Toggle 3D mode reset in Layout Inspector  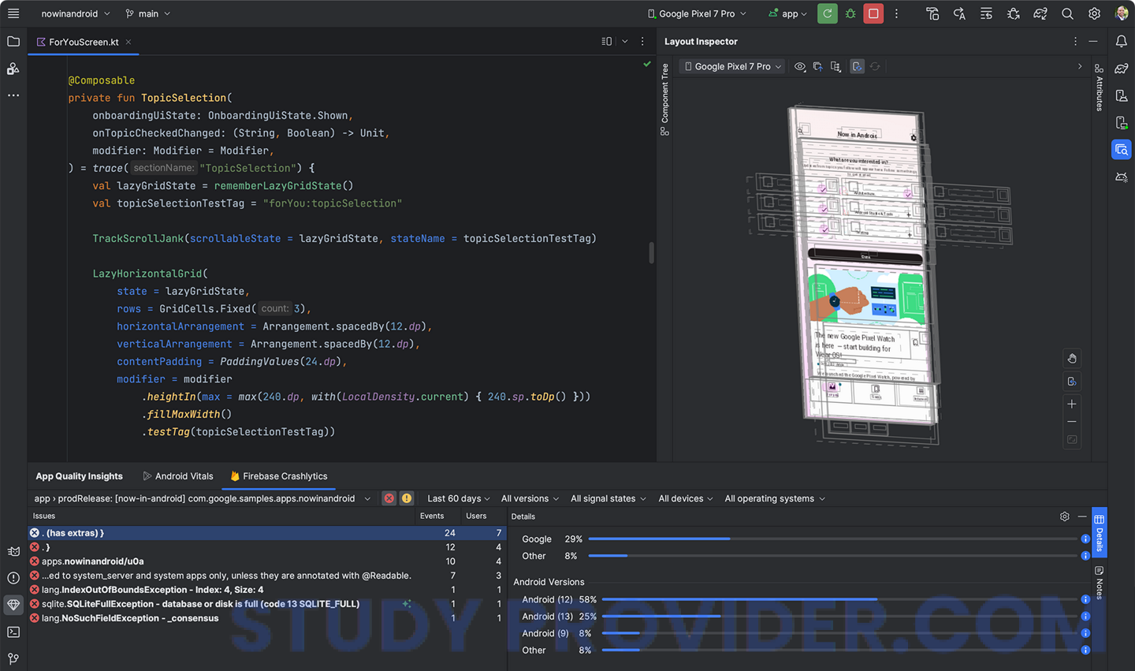click(1072, 382)
